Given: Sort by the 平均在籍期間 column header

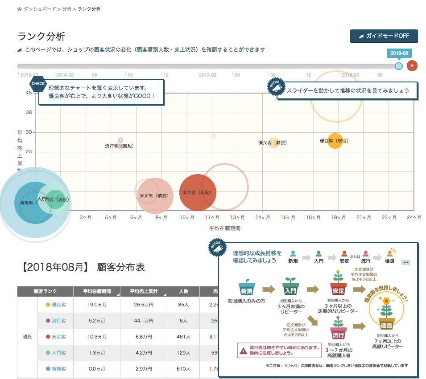Looking at the screenshot, I should [x=97, y=292].
